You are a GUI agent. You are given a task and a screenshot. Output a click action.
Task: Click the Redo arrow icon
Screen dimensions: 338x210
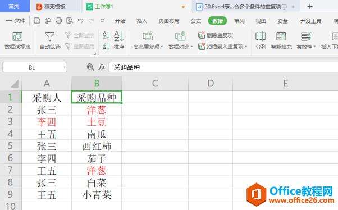[x=91, y=21]
